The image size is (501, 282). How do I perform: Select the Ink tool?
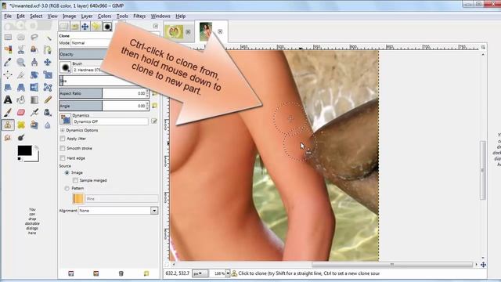click(48, 112)
